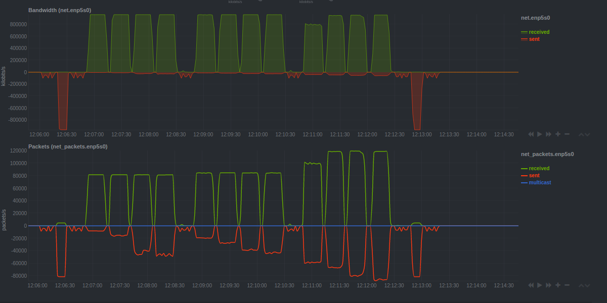The image size is (607, 303).
Task: Click 12:14:30 on Bandwidth chart time axis
Action: click(504, 134)
